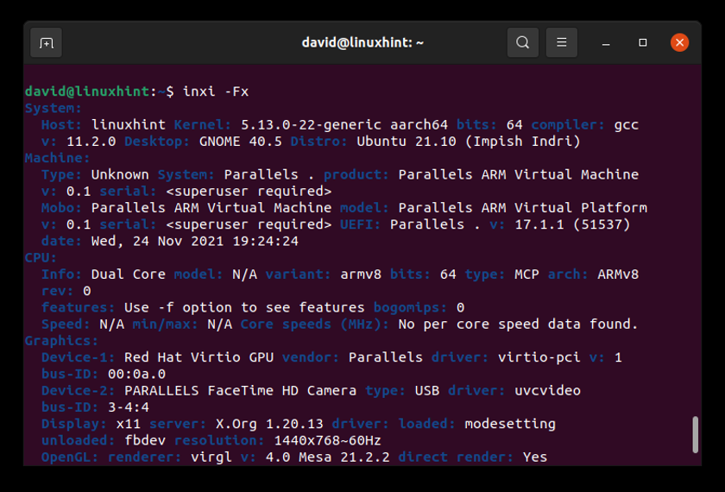725x492 pixels.
Task: Click the 'MCP' type value
Action: (526, 274)
